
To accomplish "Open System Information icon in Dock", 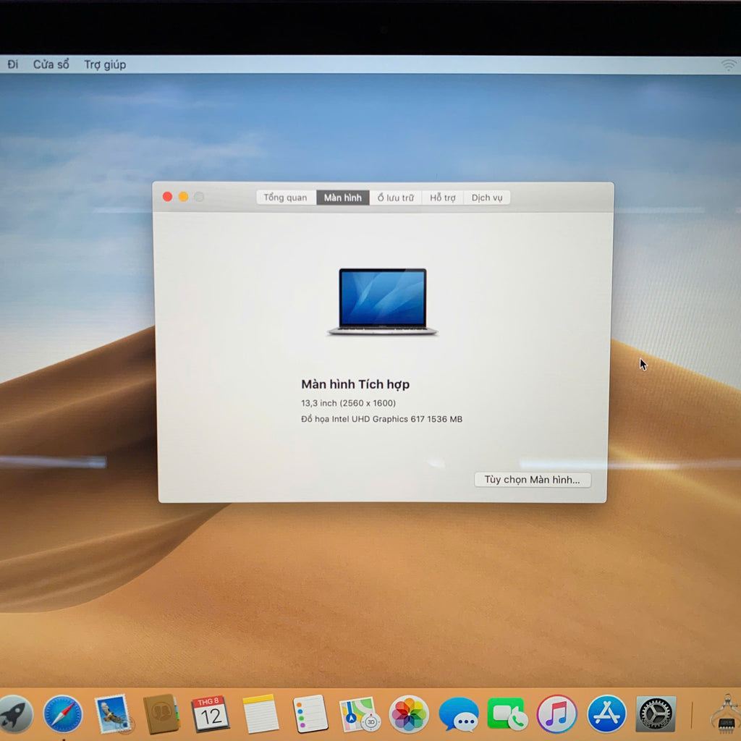I will (x=725, y=714).
